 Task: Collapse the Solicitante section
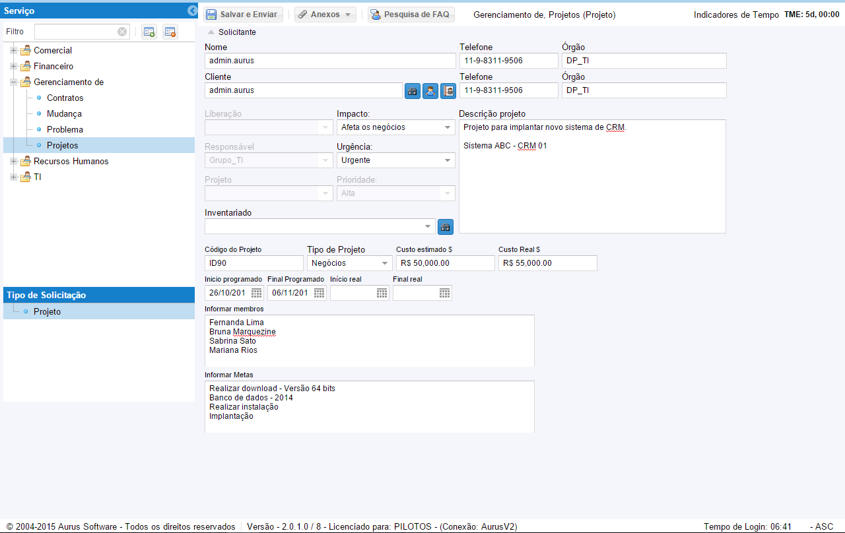tap(211, 32)
